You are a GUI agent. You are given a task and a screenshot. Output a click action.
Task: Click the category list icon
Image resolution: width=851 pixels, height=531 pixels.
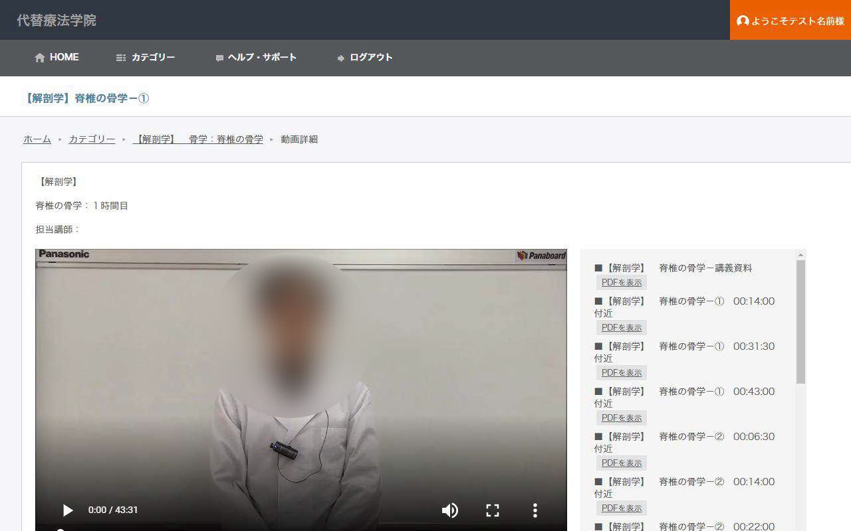pyautogui.click(x=120, y=58)
